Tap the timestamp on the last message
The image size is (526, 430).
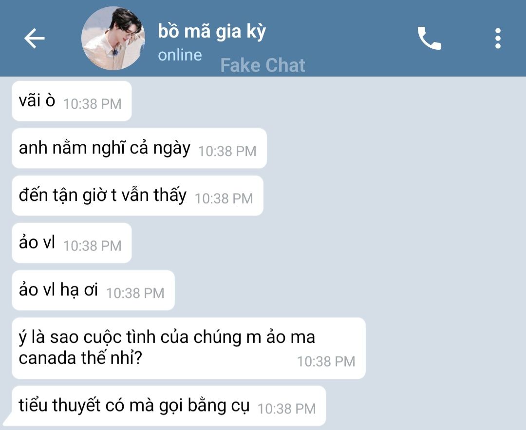tap(287, 409)
